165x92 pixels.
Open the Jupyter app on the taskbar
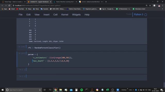click(92, 90)
